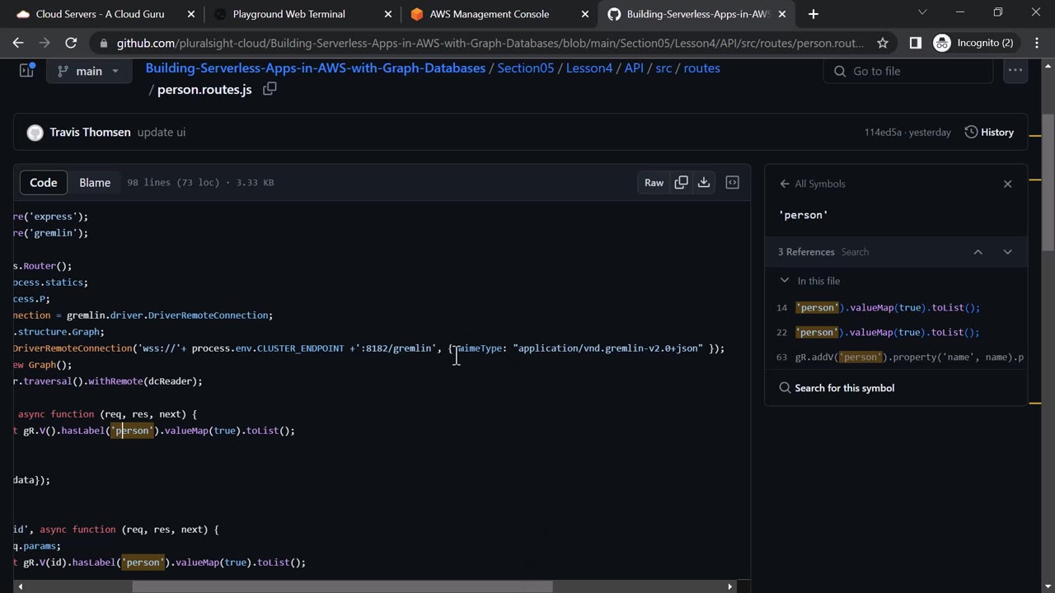Reload the page
1055x593 pixels.
coord(71,43)
